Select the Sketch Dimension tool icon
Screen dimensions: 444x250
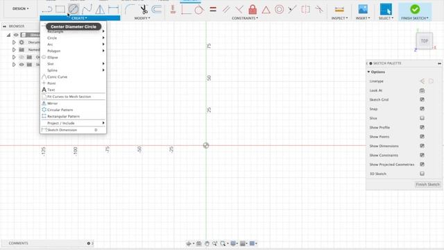click(113, 9)
